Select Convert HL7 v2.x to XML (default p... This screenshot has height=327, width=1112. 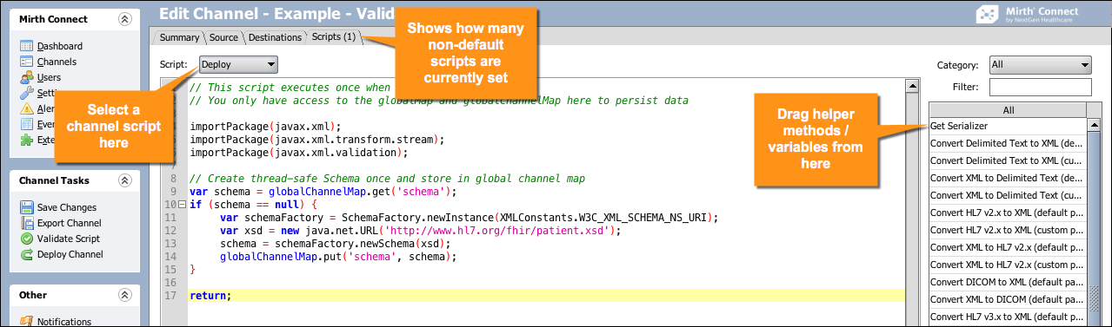pyautogui.click(x=1008, y=213)
